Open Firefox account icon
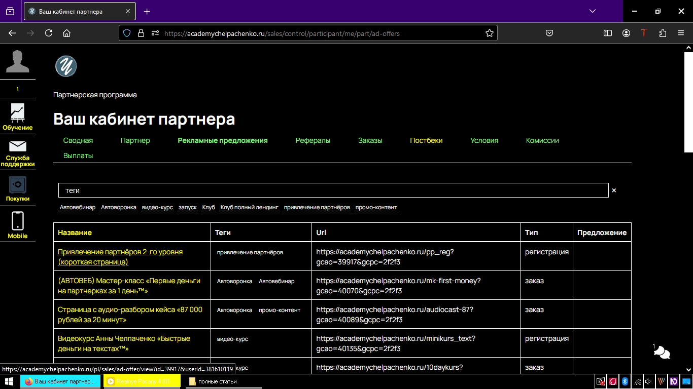 pos(627,33)
